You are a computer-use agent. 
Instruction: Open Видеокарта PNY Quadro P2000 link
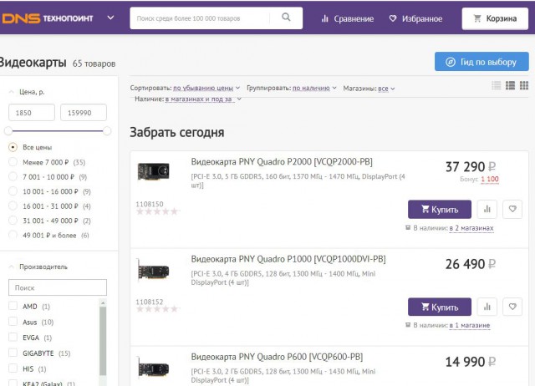282,161
